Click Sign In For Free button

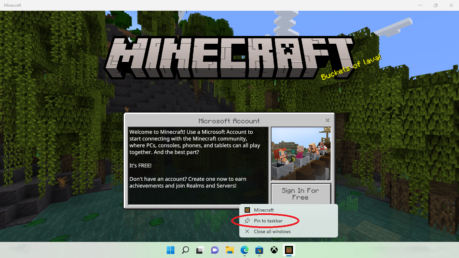point(301,194)
